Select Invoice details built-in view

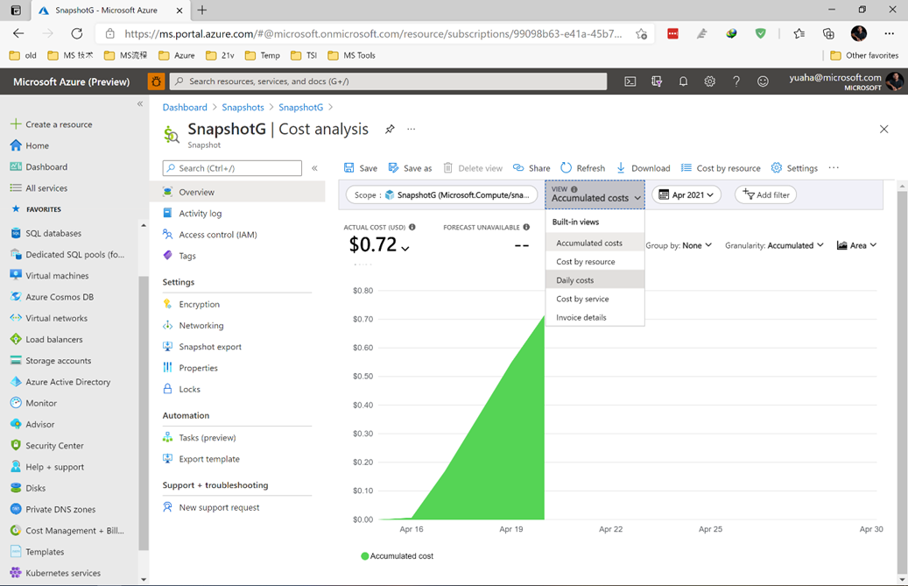coord(595,317)
